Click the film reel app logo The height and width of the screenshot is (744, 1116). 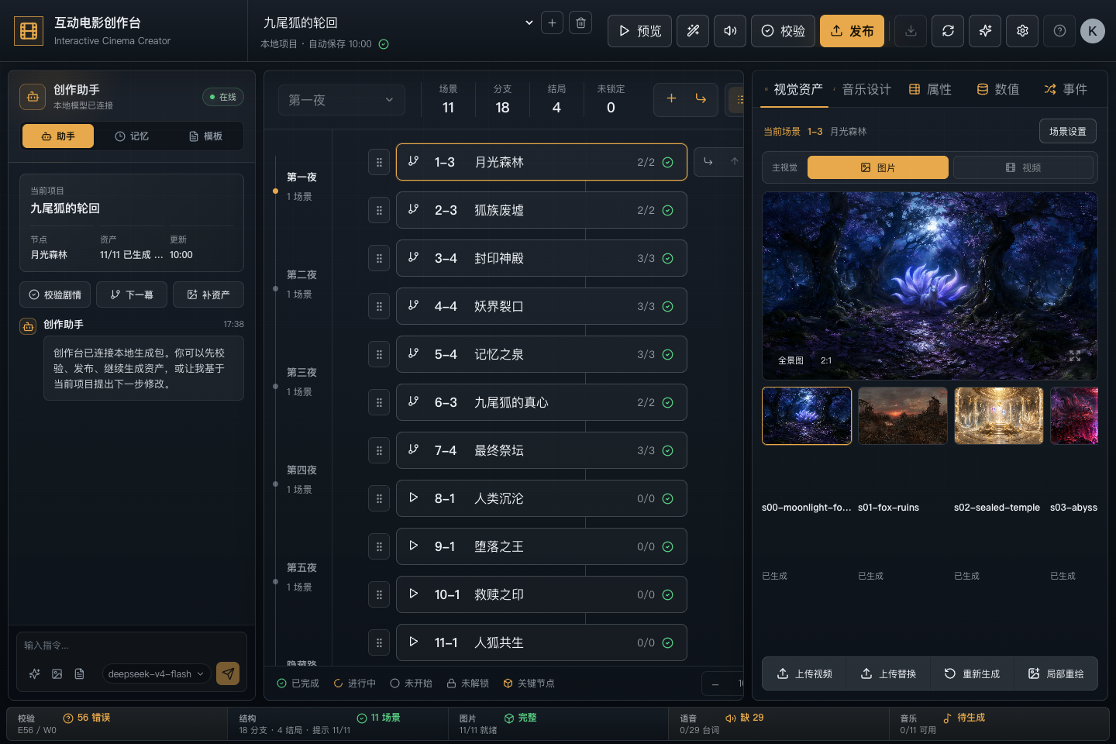(x=29, y=31)
